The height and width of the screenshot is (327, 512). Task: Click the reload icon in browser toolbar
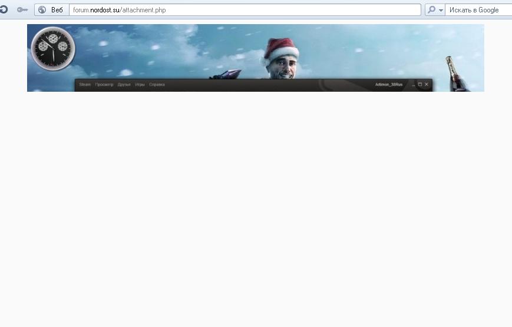[4, 10]
